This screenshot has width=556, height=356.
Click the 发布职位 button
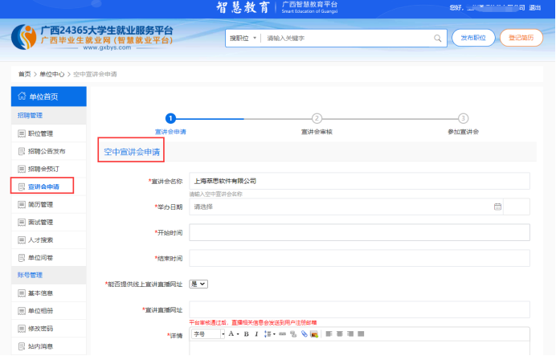473,38
